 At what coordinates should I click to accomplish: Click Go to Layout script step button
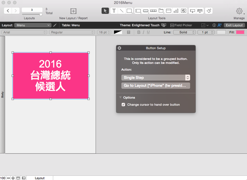pos(156,86)
